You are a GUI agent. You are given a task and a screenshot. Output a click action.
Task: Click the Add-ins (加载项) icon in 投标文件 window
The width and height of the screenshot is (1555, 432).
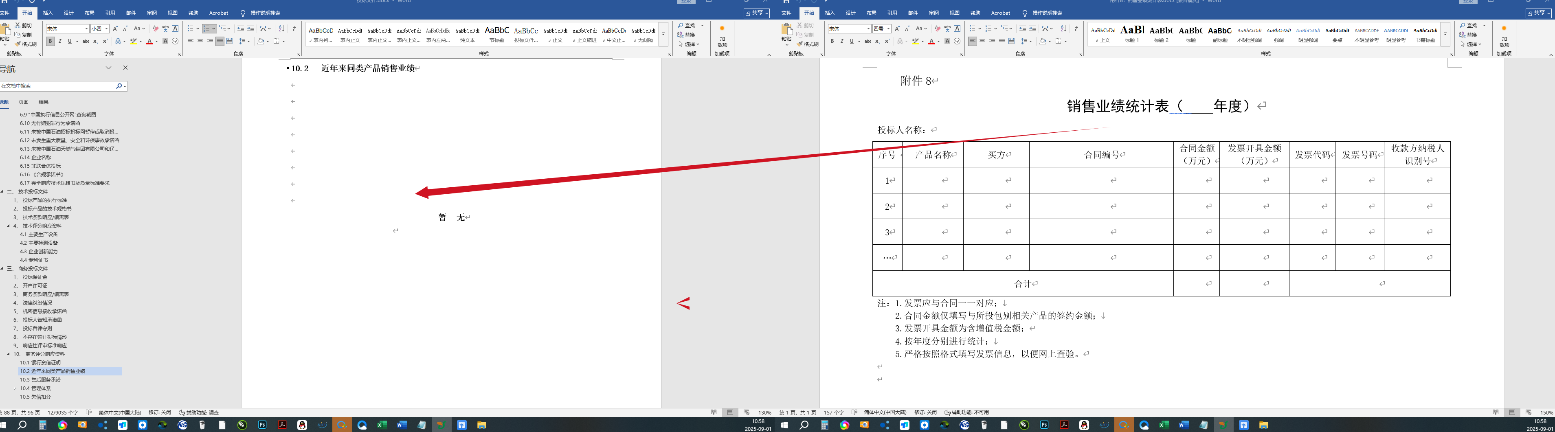(x=722, y=36)
